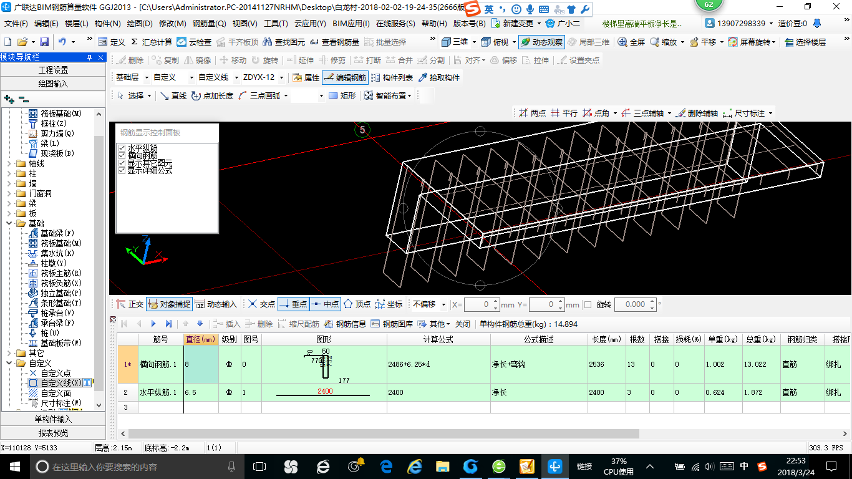Open the 工具(T) menu

[275, 24]
